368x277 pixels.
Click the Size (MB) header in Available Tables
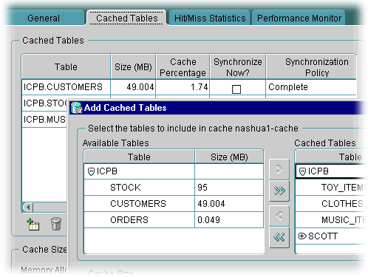pos(229,157)
